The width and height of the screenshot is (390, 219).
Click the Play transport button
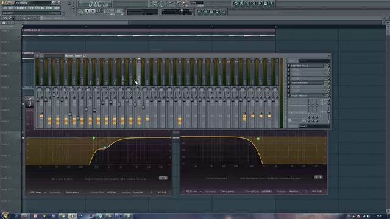[87, 11]
